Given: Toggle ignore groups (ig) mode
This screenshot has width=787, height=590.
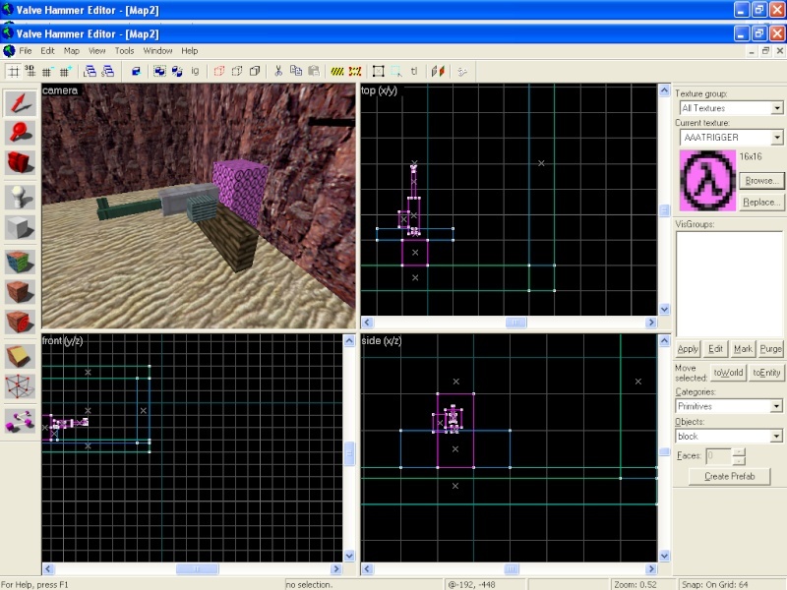Looking at the screenshot, I should (x=195, y=71).
